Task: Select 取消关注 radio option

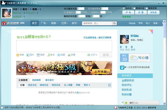Action: coord(134,8)
